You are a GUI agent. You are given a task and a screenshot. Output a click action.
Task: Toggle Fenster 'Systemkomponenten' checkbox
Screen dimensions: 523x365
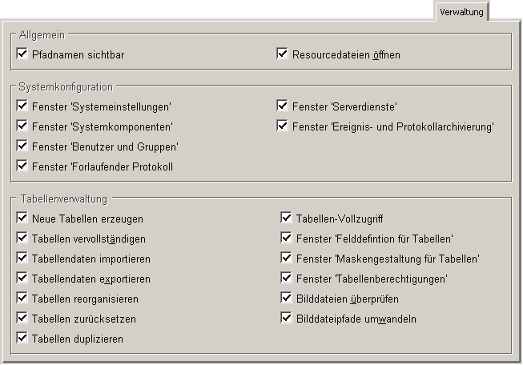point(22,126)
